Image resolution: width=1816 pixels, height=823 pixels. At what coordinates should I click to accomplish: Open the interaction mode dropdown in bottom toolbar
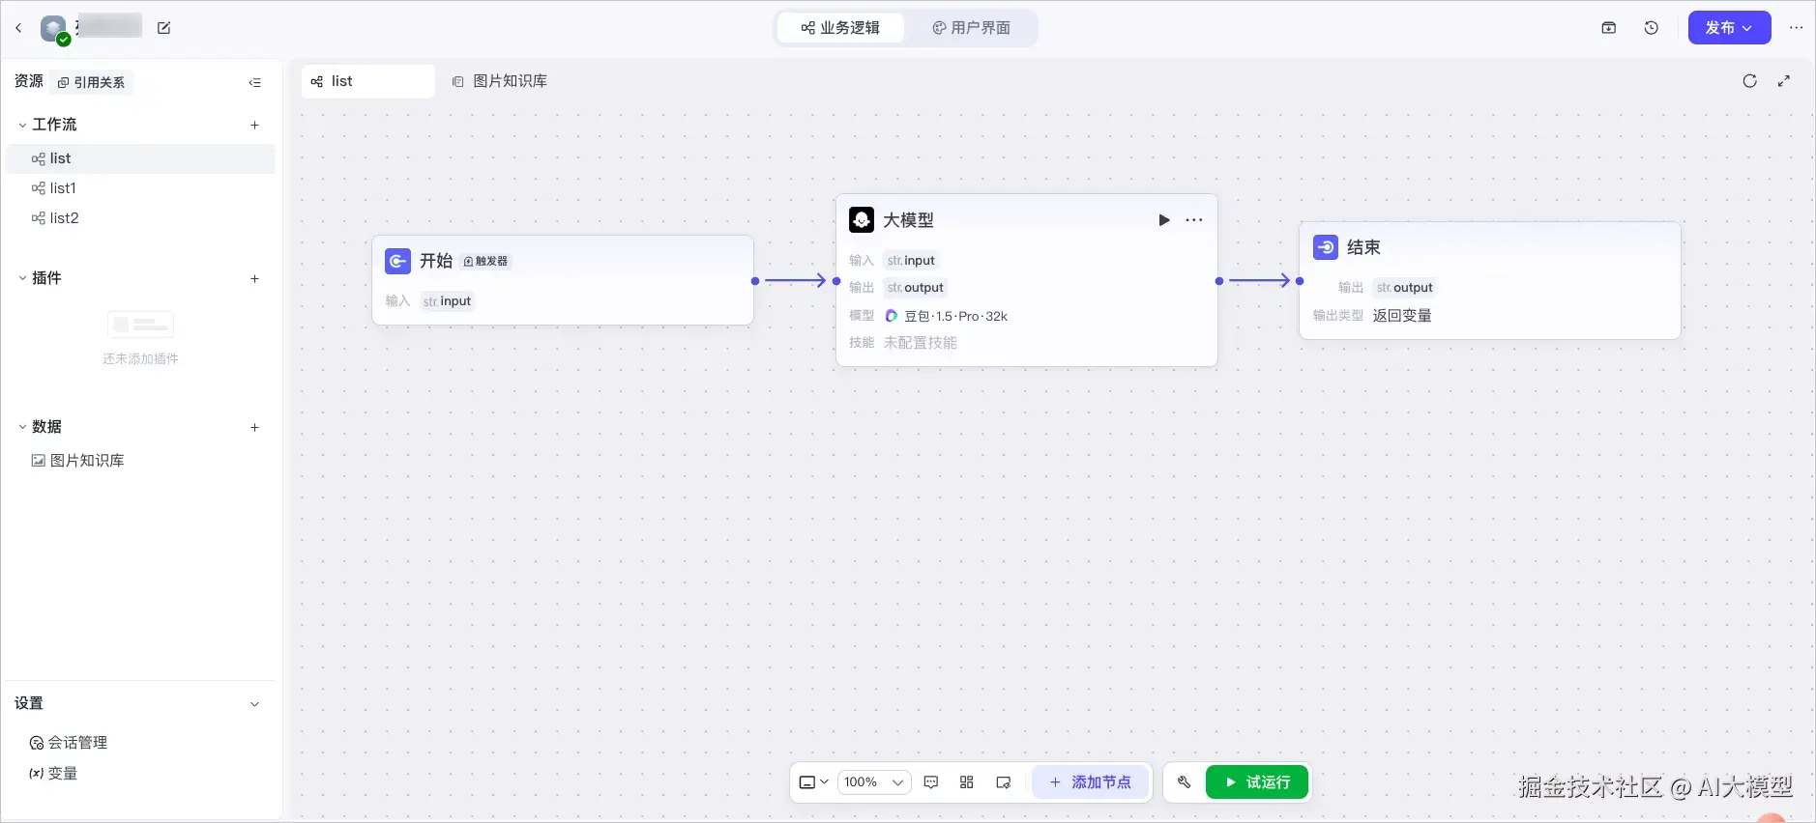tap(813, 782)
